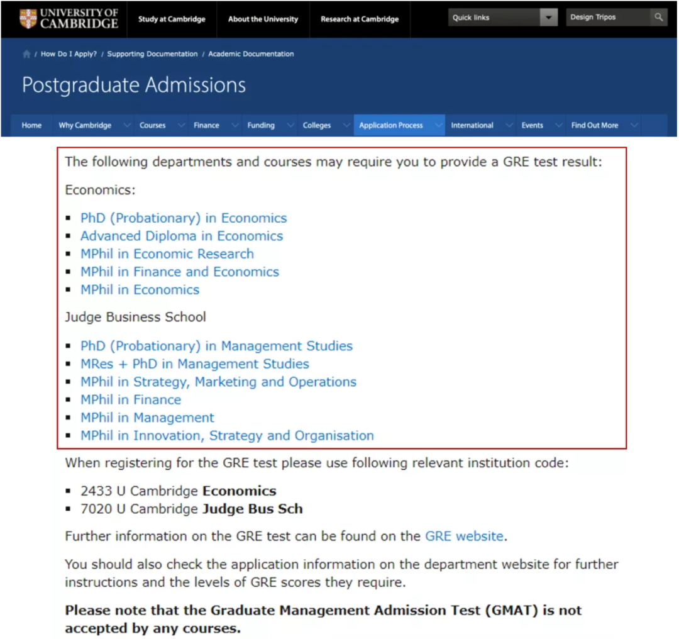Open MPhil in Finance and Economics link
The image size is (679, 639).
(x=180, y=272)
